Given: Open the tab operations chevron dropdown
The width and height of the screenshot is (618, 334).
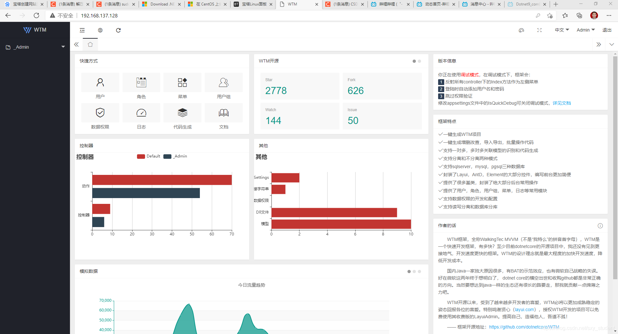Looking at the screenshot, I should click(612, 44).
